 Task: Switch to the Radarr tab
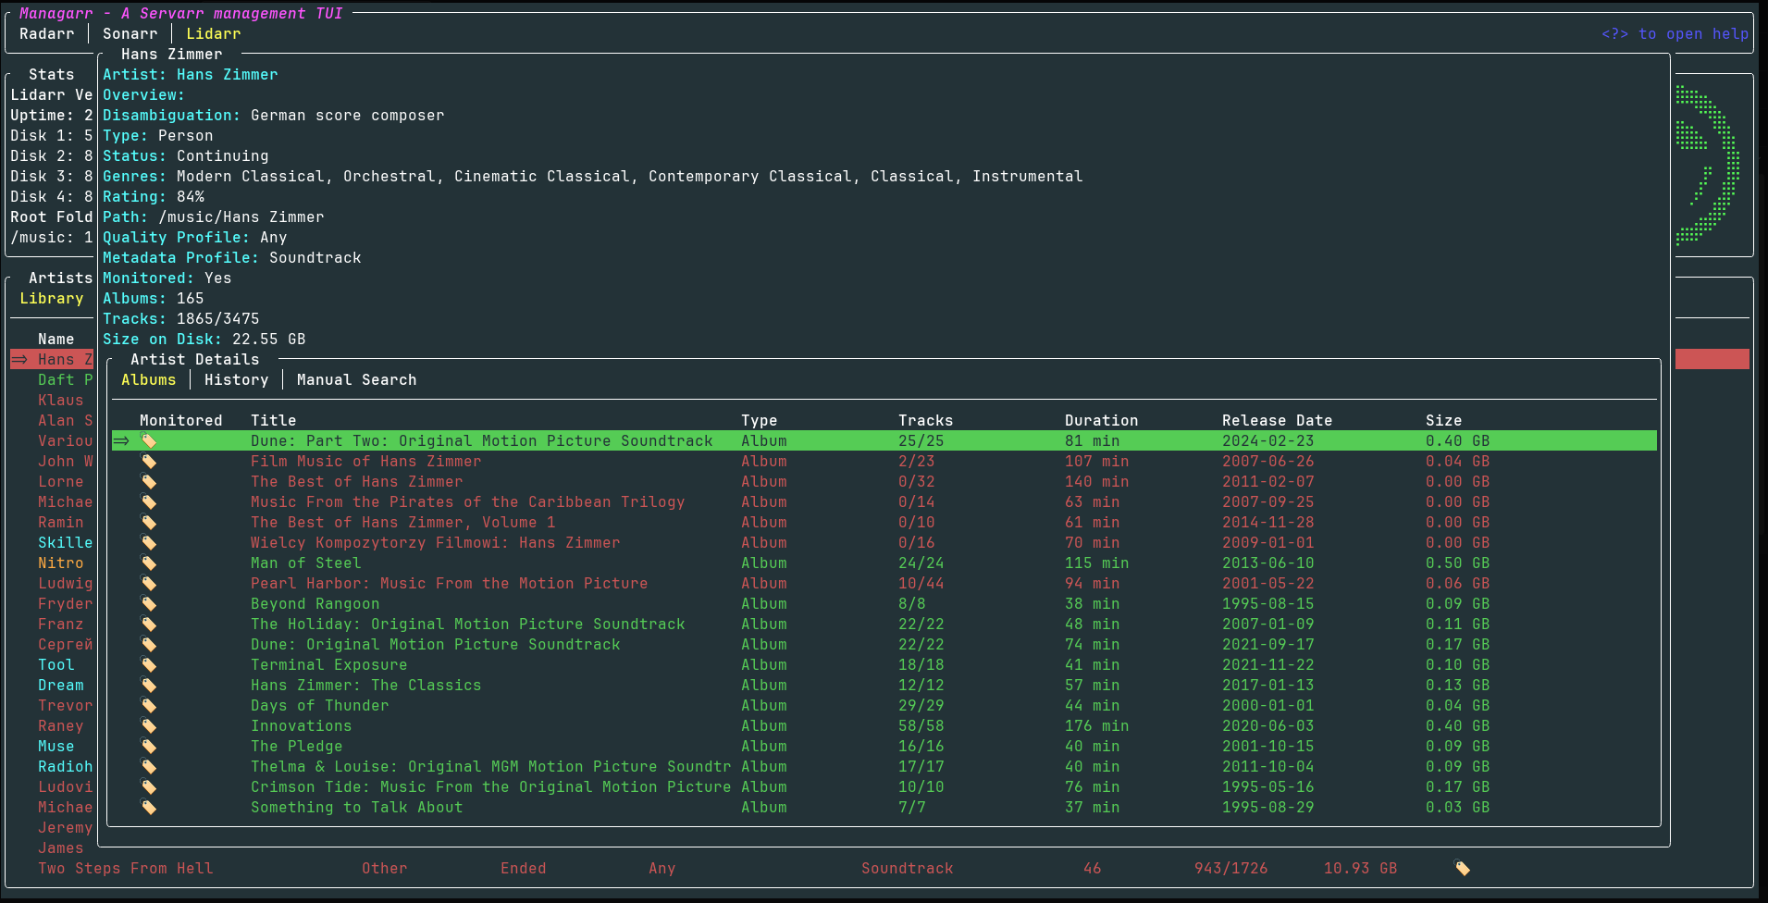click(46, 33)
